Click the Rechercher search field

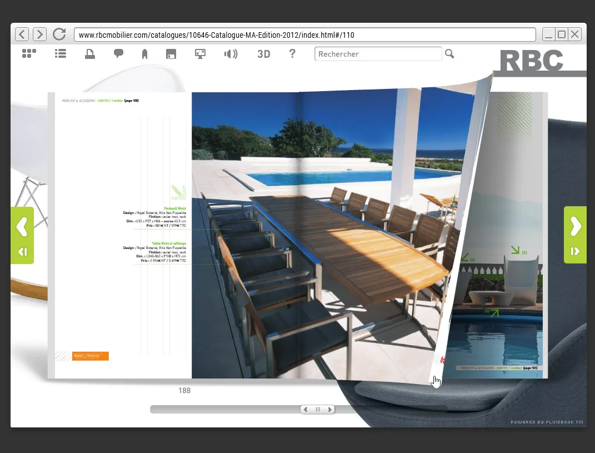[x=378, y=54]
